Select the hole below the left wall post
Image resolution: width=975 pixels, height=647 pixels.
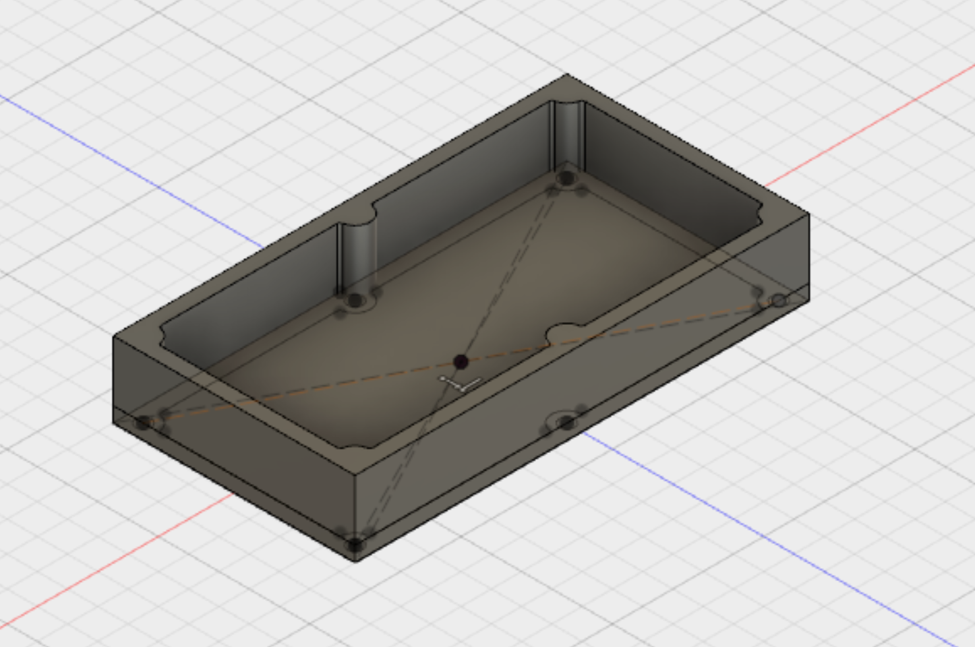(355, 301)
